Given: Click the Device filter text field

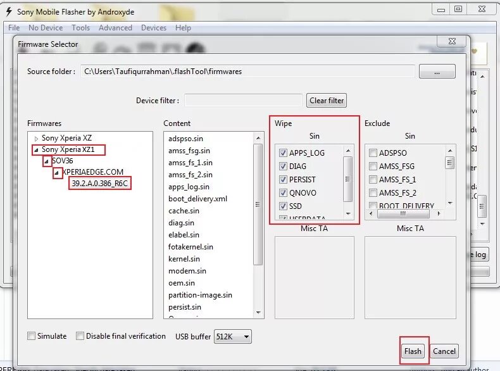Looking at the screenshot, I should pos(243,101).
